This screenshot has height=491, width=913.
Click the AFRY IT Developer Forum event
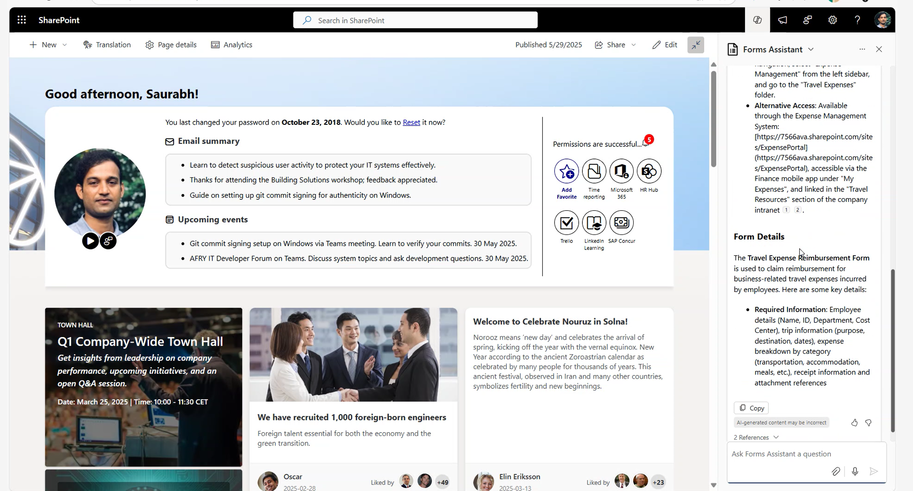click(359, 258)
